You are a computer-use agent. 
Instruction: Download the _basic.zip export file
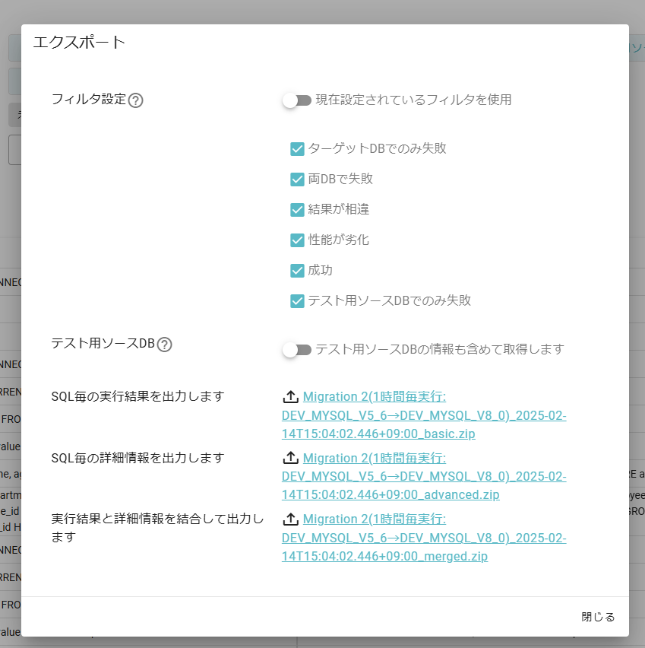tap(424, 415)
